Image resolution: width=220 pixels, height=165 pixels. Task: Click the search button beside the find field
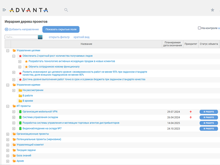click(40, 37)
